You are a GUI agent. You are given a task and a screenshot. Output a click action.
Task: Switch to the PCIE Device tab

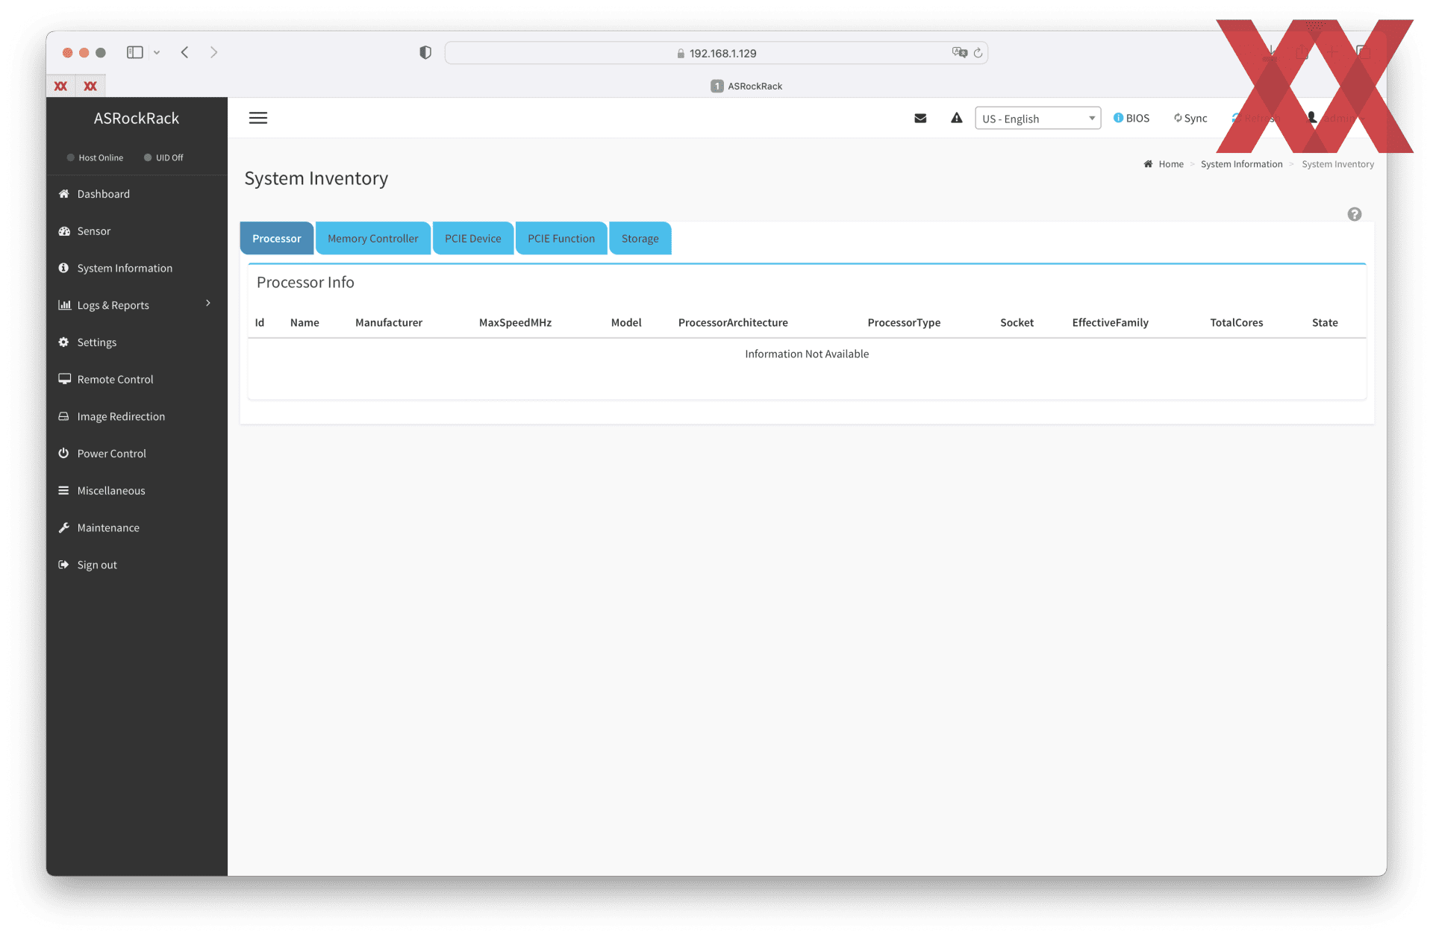pos(472,239)
